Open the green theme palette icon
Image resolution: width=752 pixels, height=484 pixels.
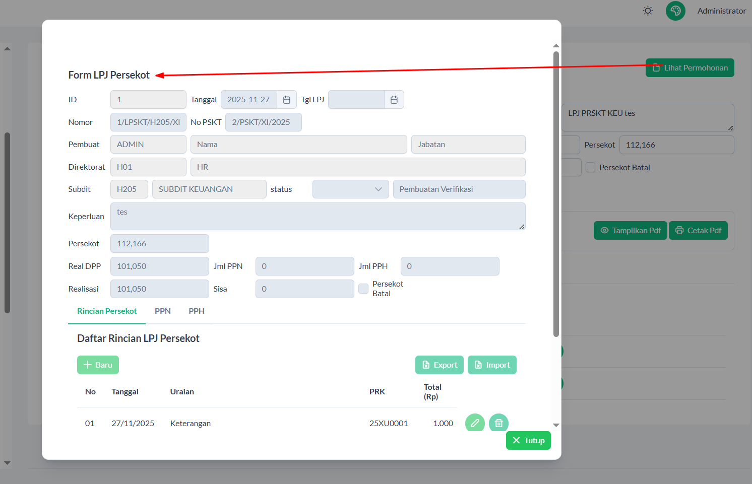click(x=675, y=11)
